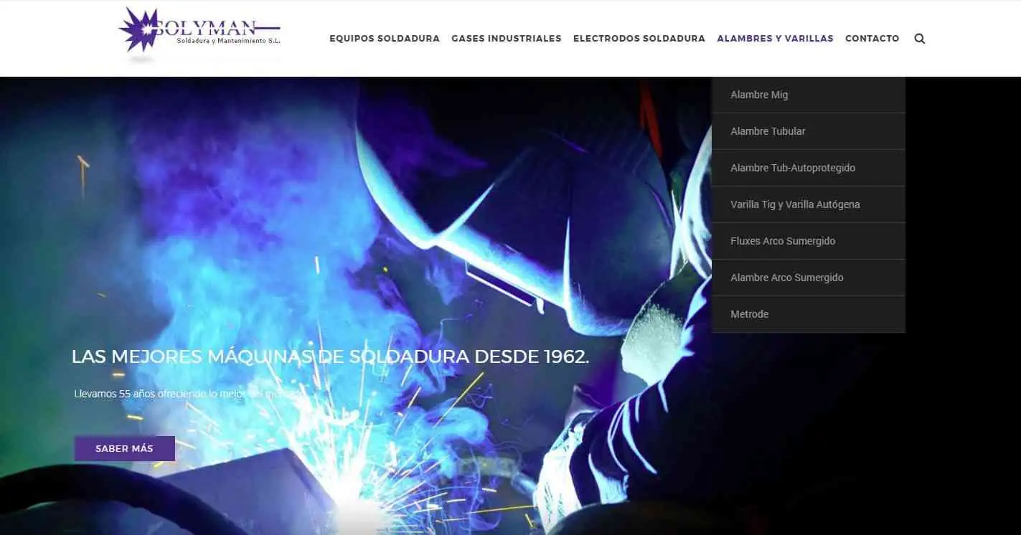
Task: Choose Alambre Tubular submenu entry
Action: coord(768,131)
